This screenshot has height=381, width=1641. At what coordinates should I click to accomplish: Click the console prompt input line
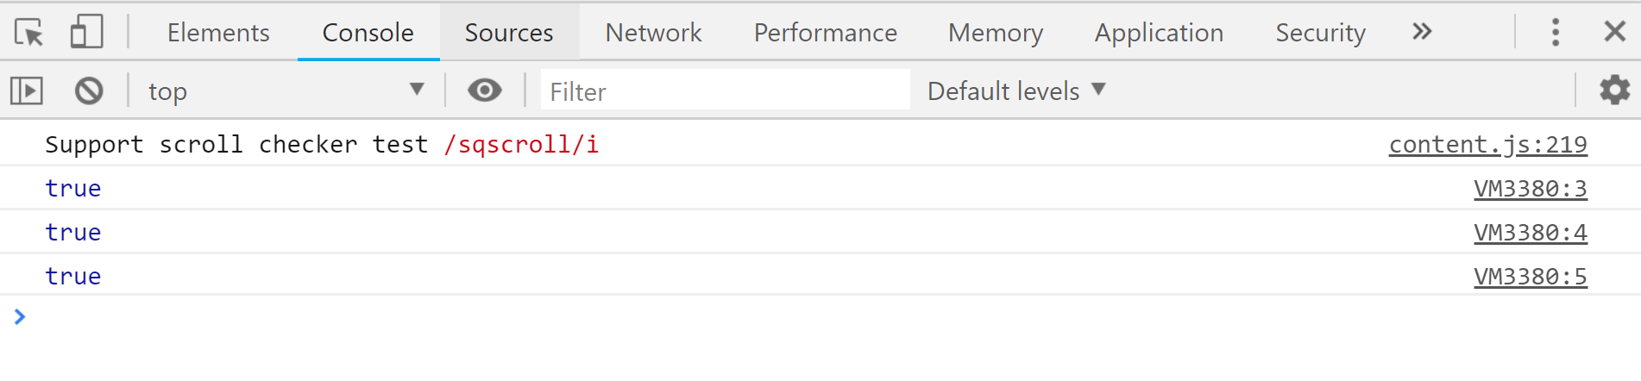(x=776, y=317)
